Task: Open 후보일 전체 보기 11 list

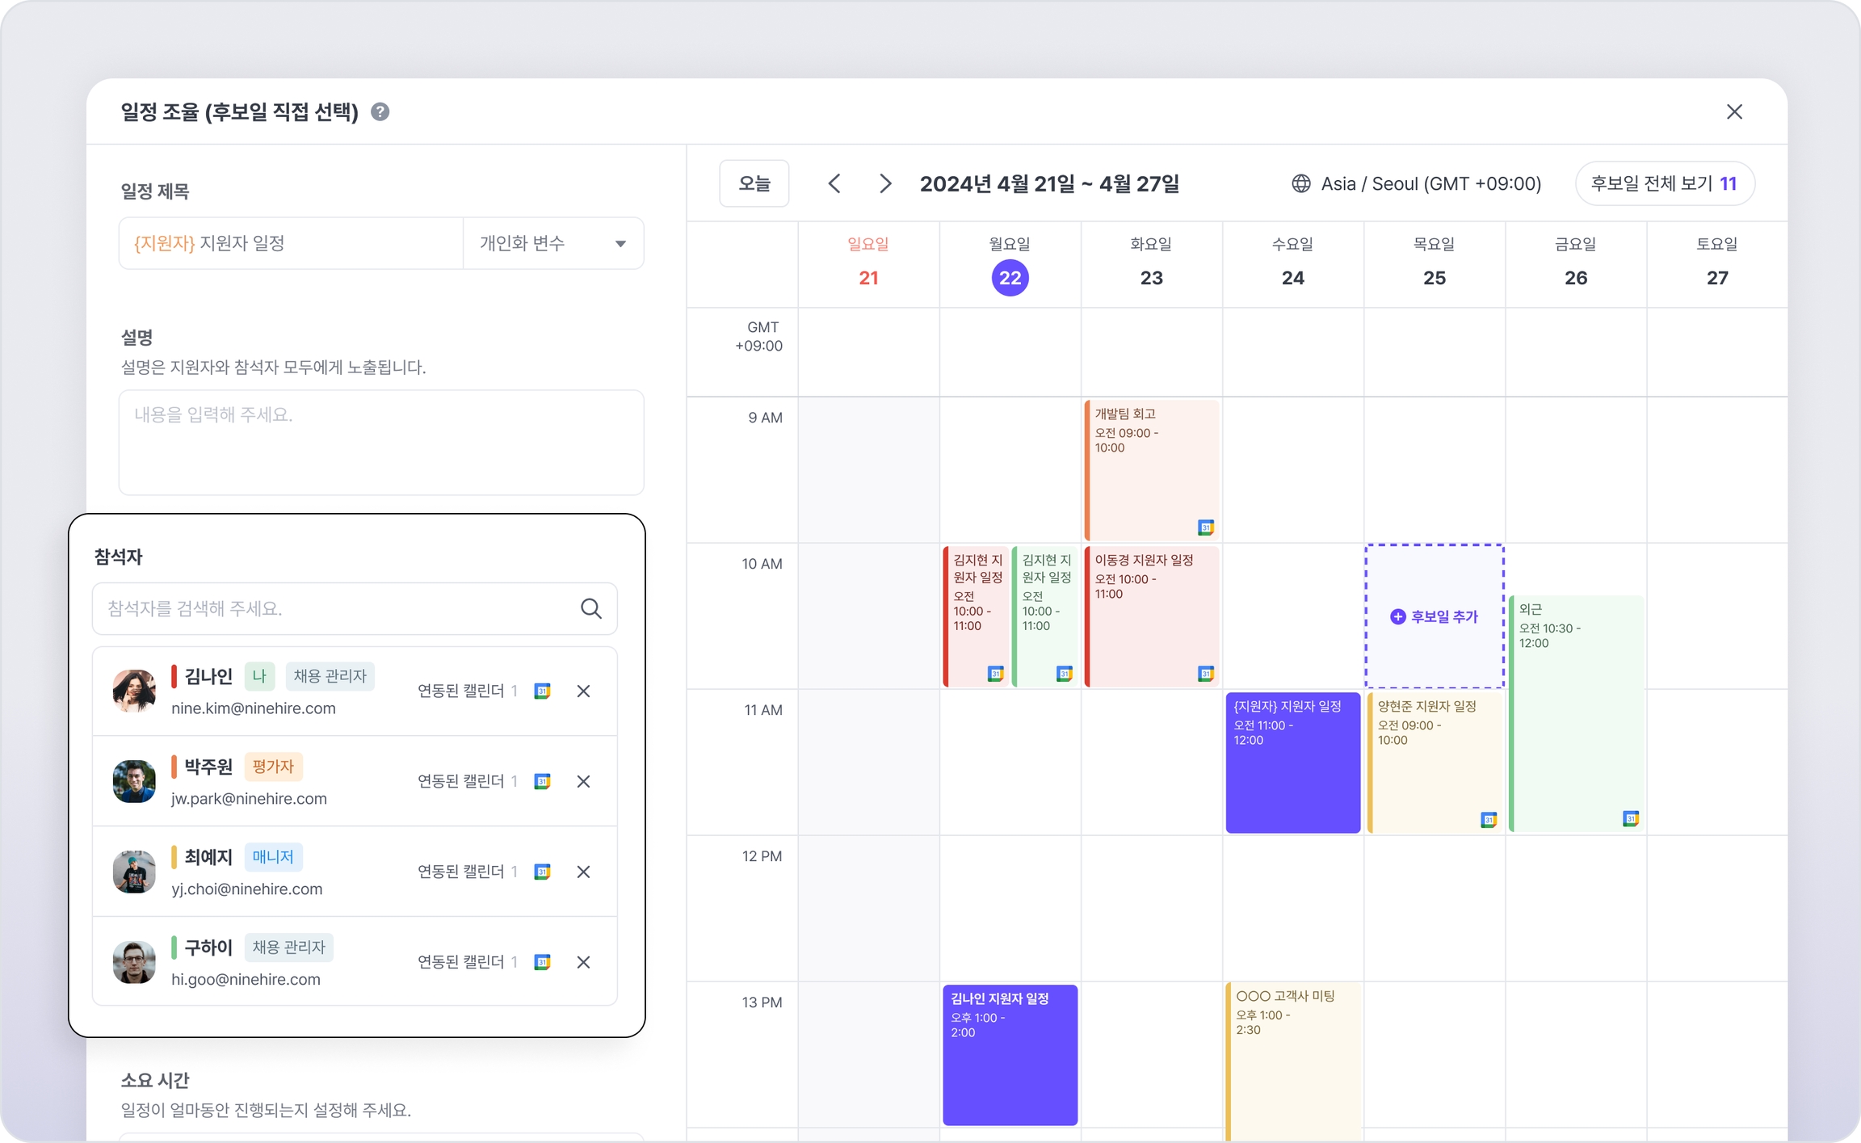Action: (1664, 183)
